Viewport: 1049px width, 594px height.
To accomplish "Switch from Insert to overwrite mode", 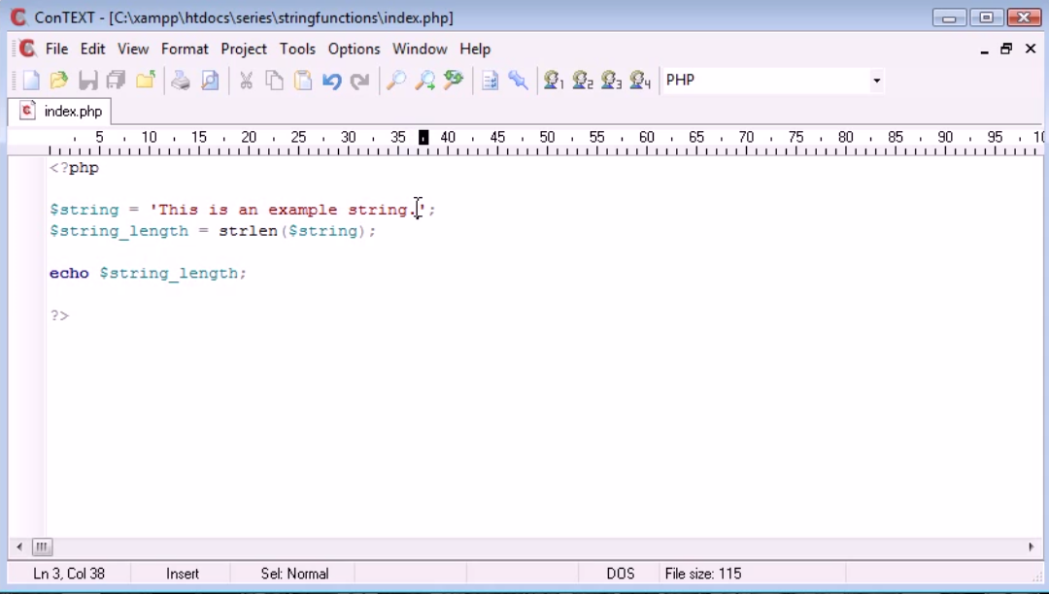I will 183,573.
